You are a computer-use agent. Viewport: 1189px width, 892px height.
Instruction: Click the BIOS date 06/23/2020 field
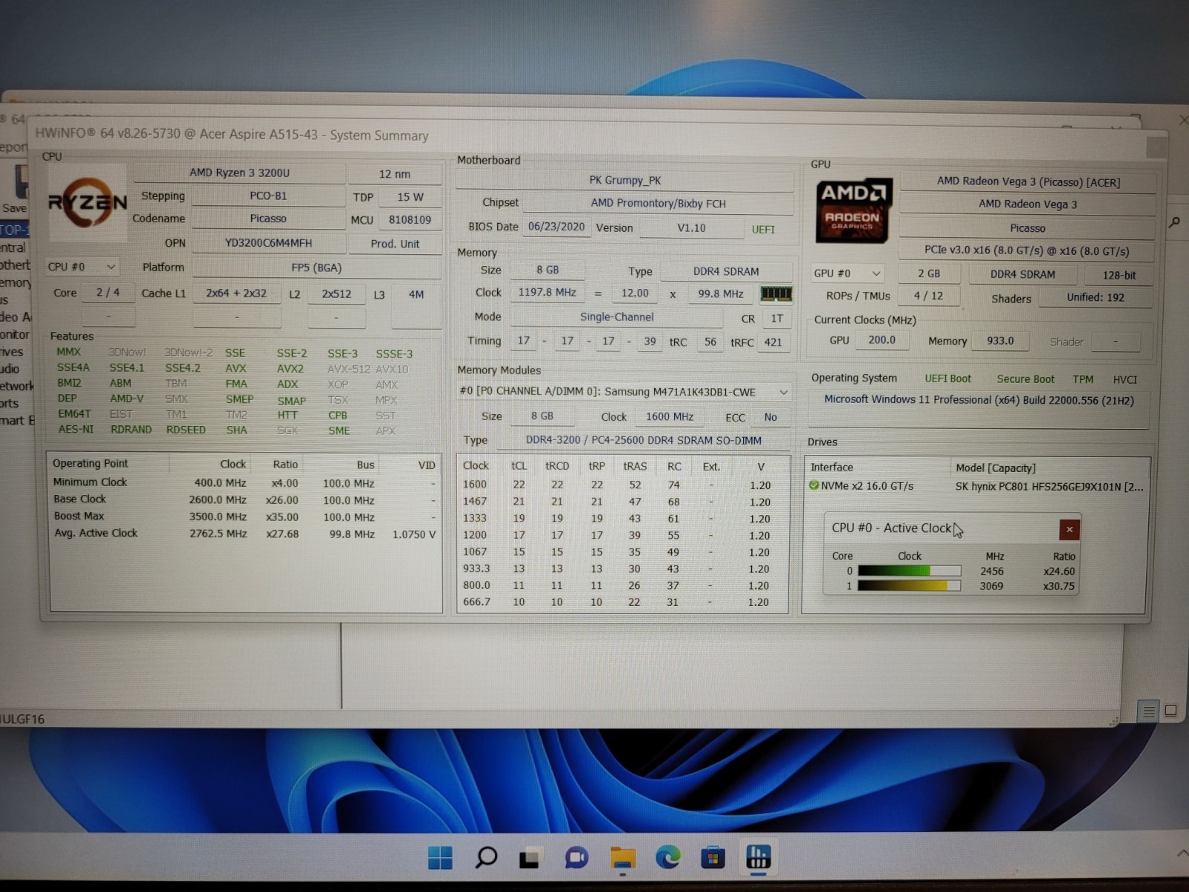point(557,227)
